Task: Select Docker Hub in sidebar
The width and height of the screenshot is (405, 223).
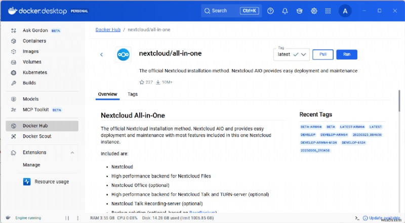Action: (42, 126)
